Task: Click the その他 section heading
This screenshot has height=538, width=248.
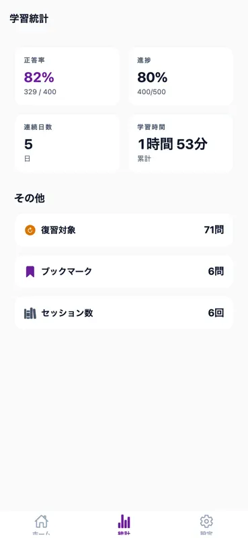Action: coord(30,198)
